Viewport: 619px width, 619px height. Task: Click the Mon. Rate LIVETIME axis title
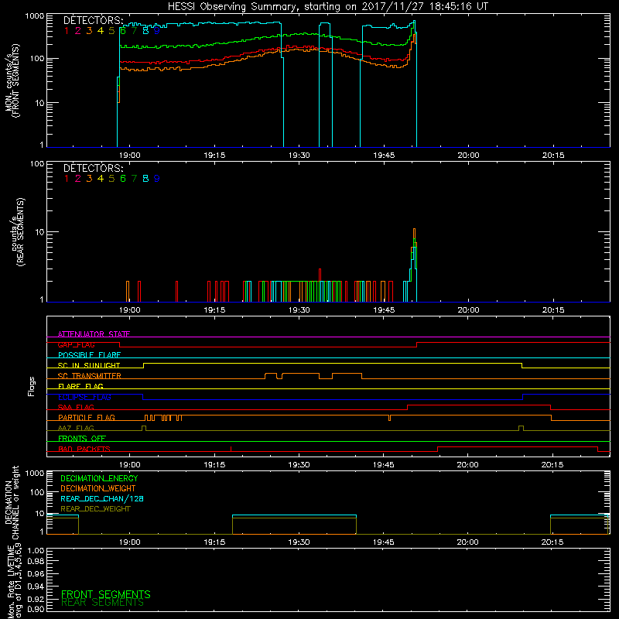[13, 581]
